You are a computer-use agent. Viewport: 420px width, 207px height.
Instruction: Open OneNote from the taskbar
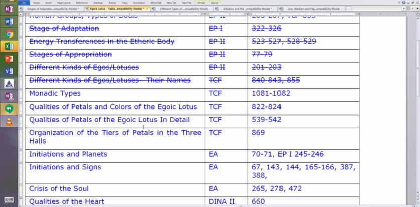9,9
